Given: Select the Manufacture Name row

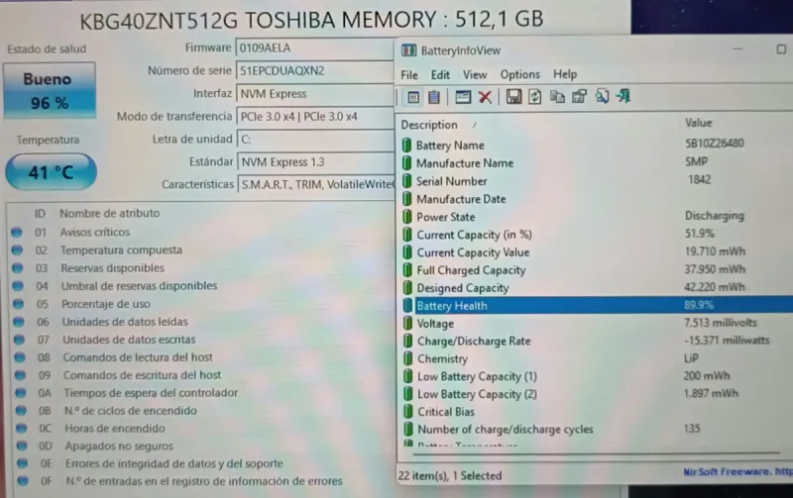Looking at the screenshot, I should pos(596,163).
